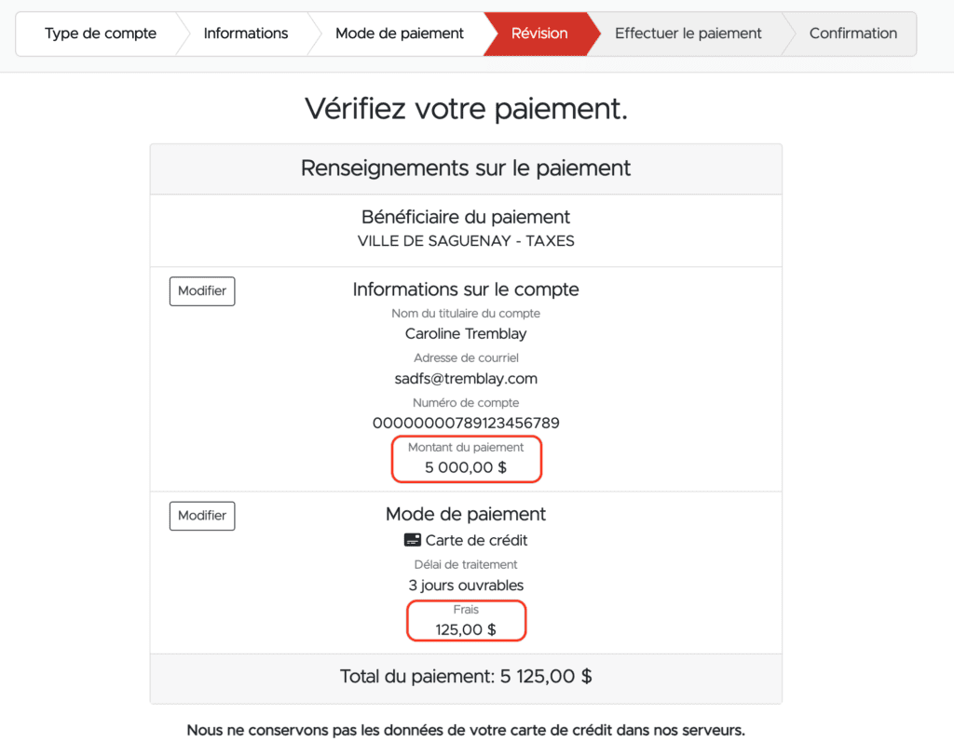Select the Révision step

[539, 34]
